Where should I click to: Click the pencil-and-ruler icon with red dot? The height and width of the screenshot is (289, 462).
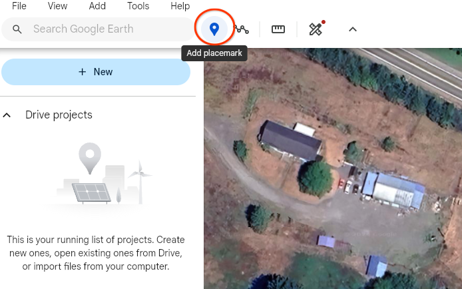click(x=316, y=29)
